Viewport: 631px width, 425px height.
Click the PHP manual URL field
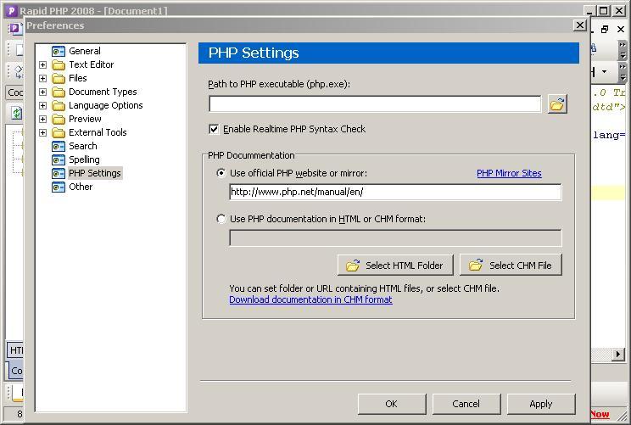coord(395,192)
